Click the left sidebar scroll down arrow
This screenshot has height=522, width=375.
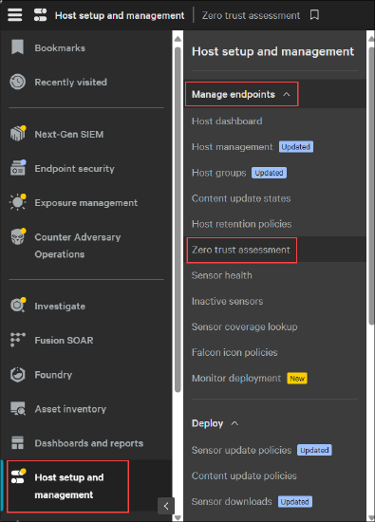point(178,517)
